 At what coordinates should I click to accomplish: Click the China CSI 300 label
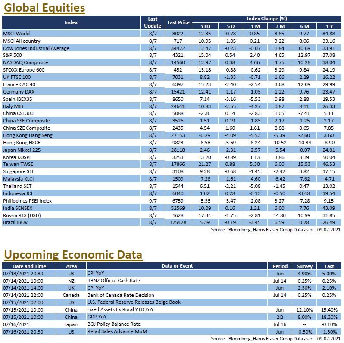[18, 113]
